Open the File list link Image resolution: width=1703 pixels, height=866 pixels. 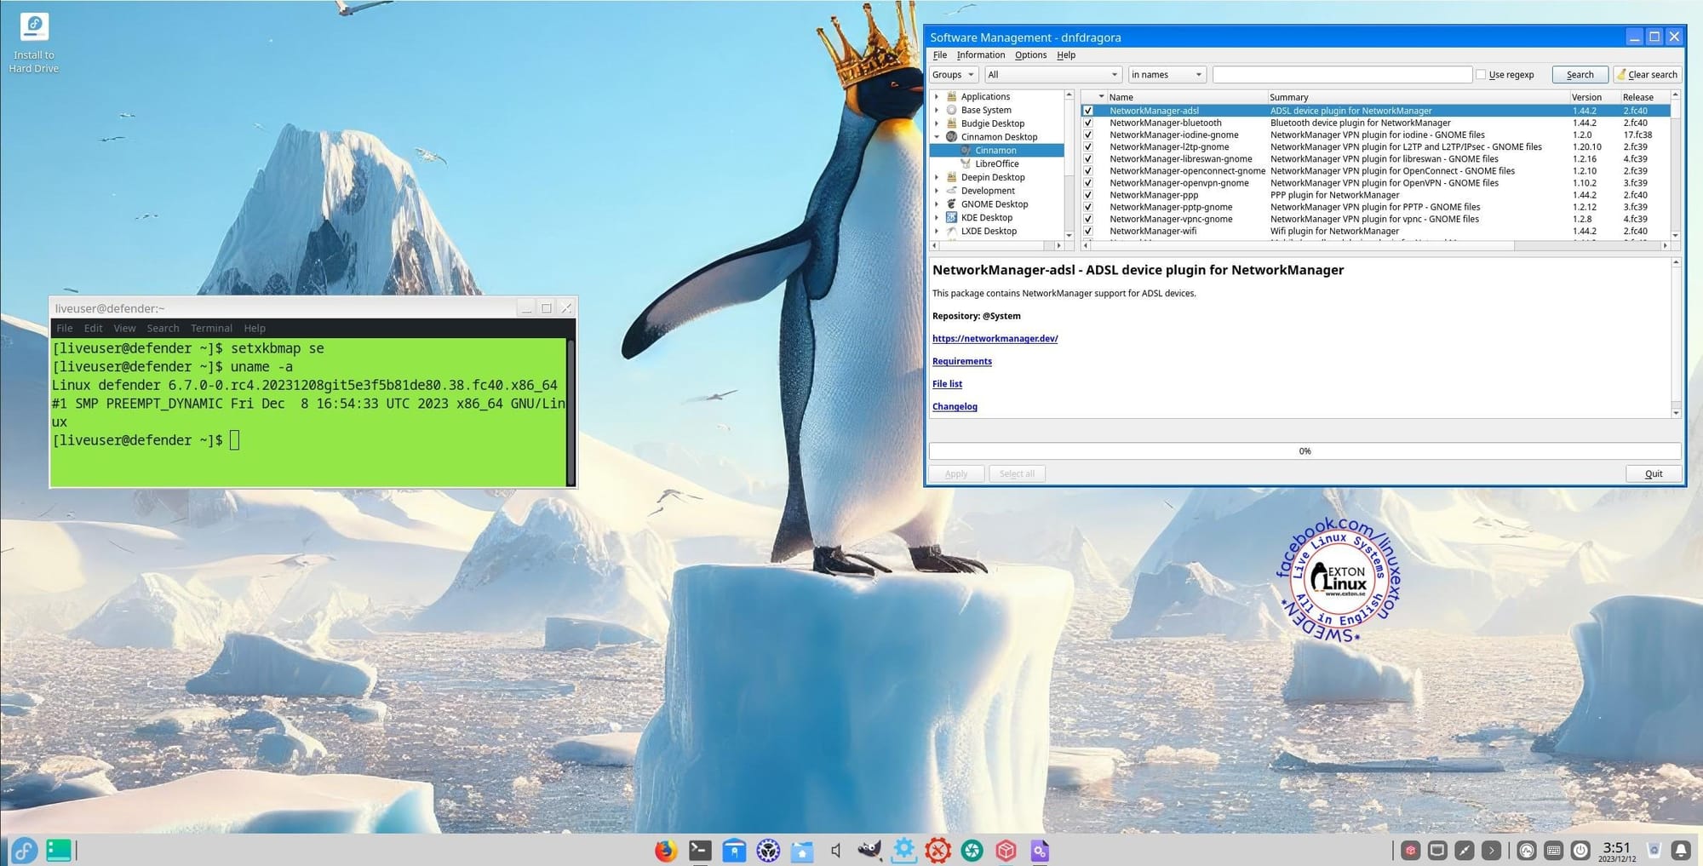(x=947, y=384)
